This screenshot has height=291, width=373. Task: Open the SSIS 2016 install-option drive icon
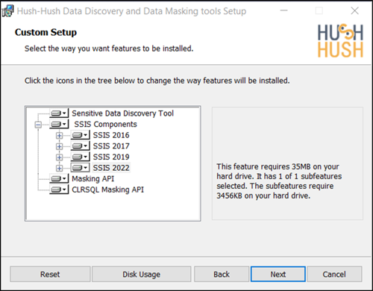80,135
